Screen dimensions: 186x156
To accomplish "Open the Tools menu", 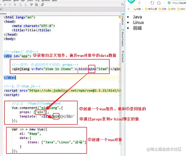I will 30,1.
